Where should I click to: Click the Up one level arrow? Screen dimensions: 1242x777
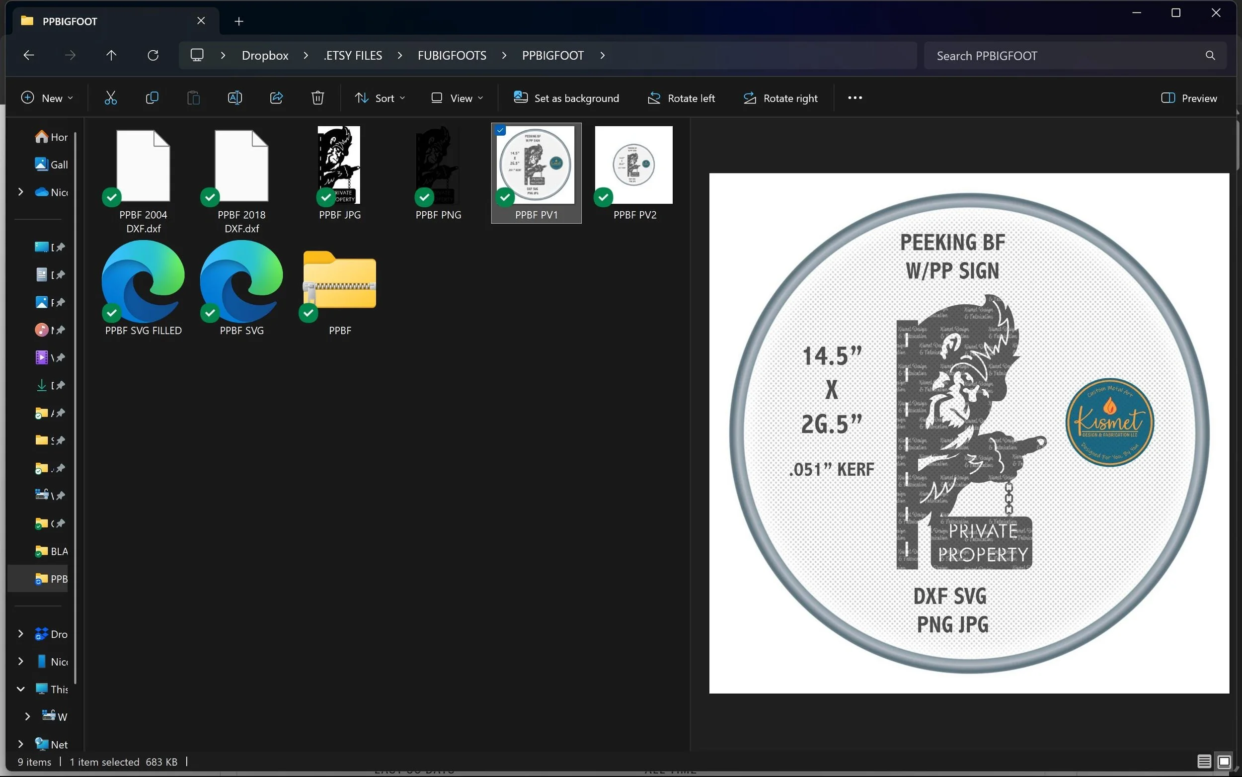111,56
